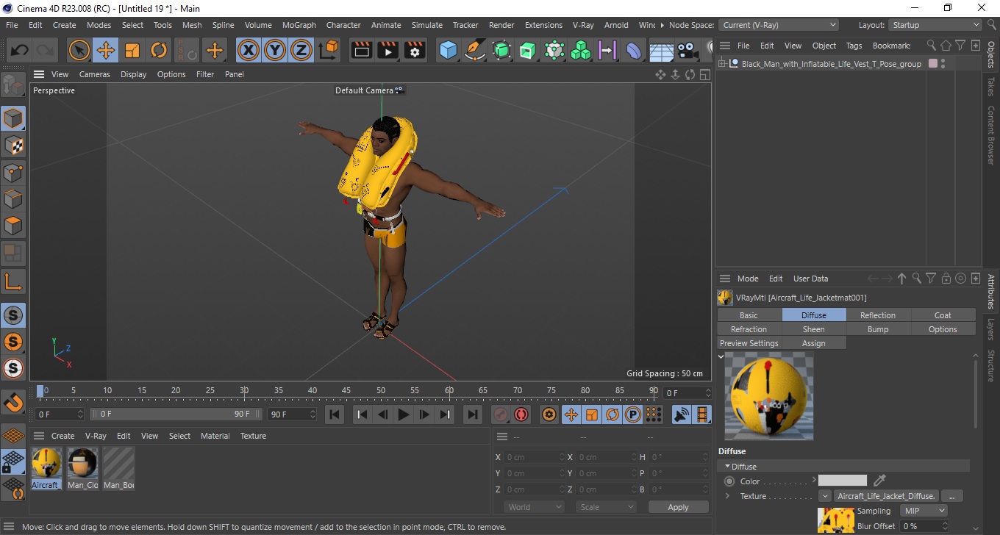
Task: Open the Scale coordinate mode dropdown
Action: [x=607, y=507]
